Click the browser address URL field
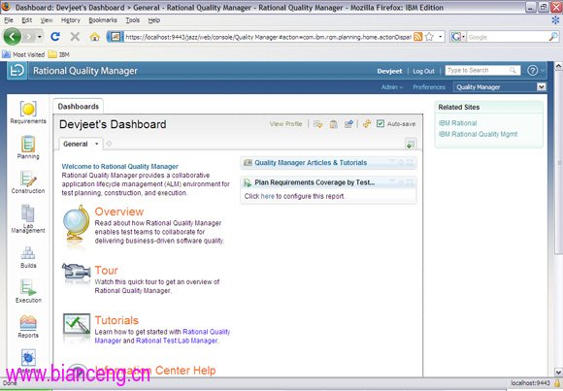 point(268,37)
